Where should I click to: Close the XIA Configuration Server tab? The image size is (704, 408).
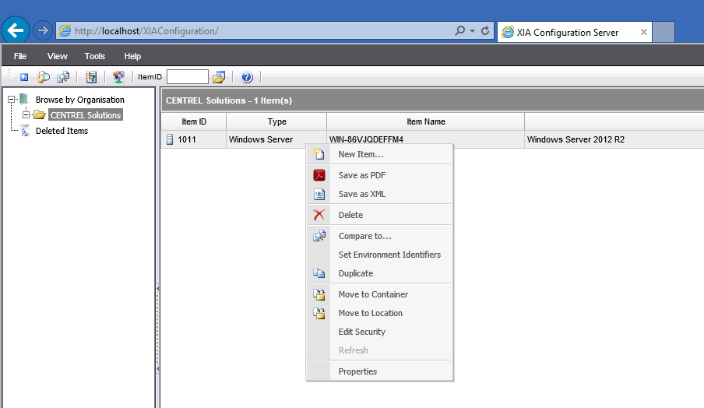(644, 32)
